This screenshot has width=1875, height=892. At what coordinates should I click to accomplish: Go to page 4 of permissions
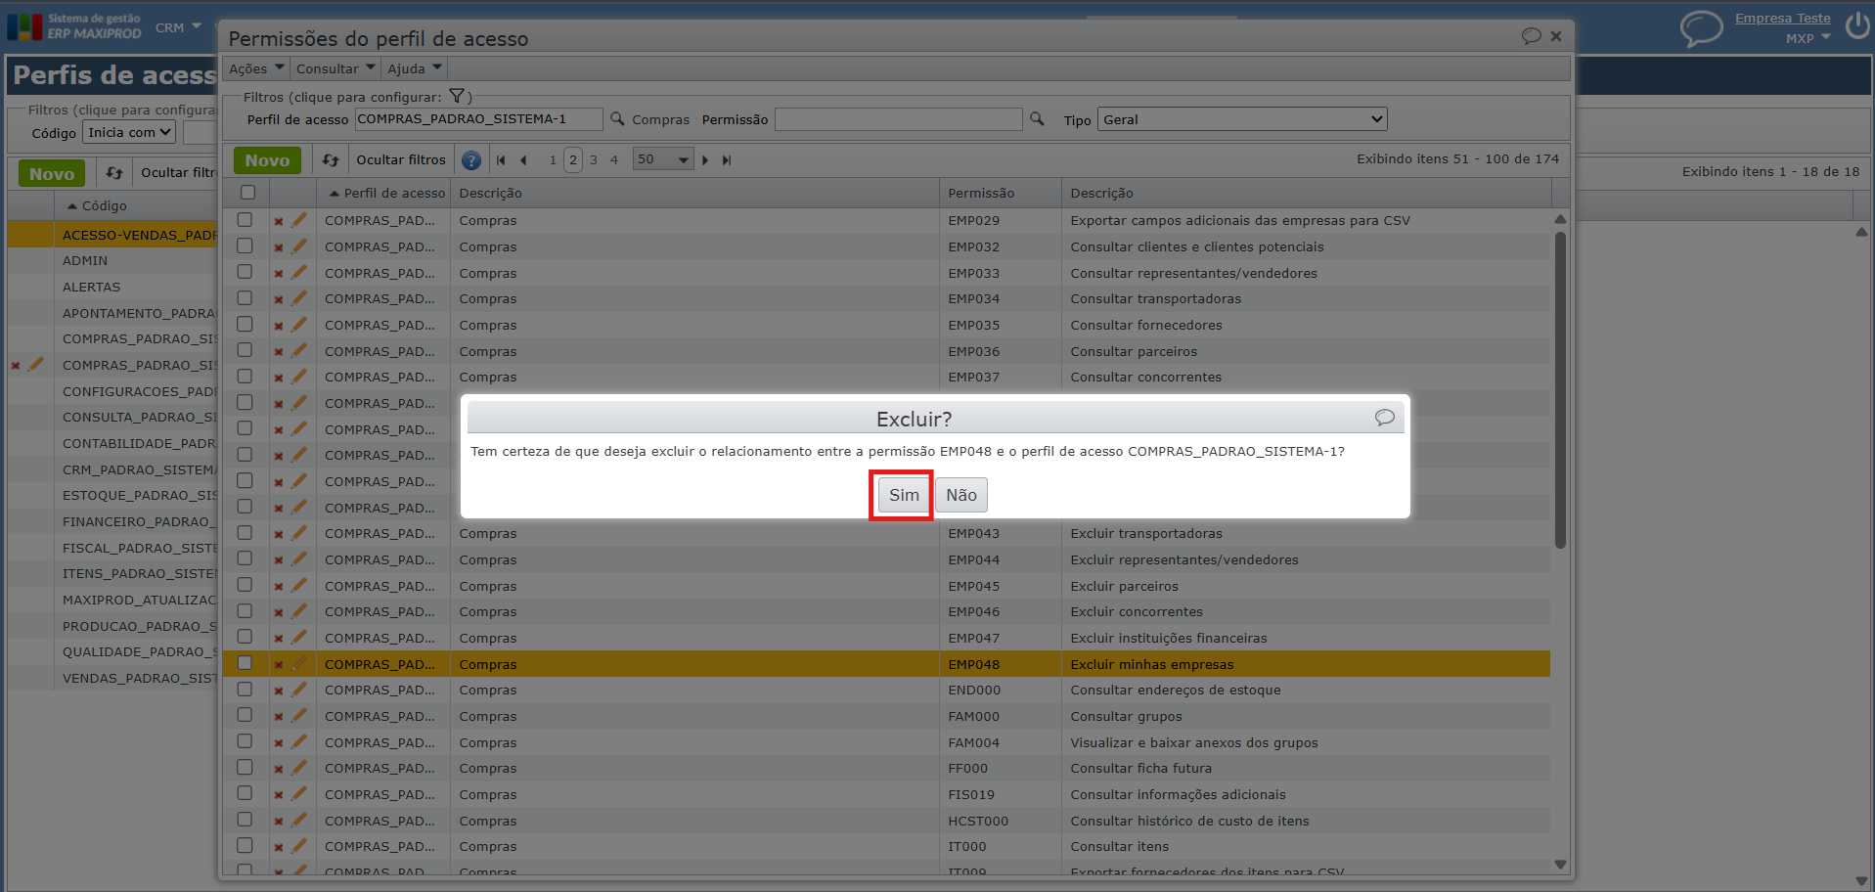pos(614,160)
